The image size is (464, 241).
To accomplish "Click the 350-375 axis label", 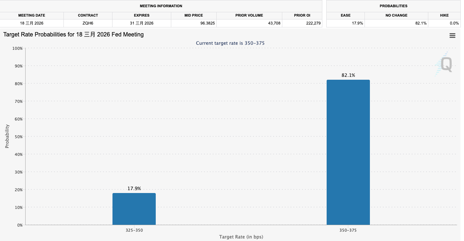I will click(348, 230).
